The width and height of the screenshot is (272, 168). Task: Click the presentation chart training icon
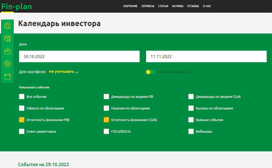pos(7,39)
